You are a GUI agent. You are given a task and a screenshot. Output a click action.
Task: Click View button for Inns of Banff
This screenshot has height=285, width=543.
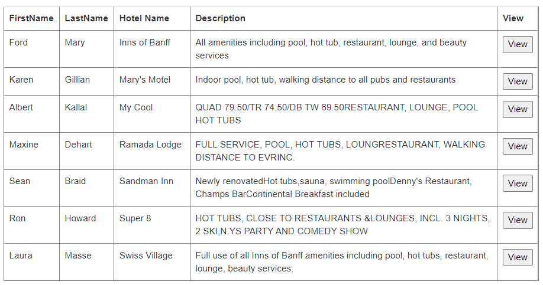coord(518,45)
